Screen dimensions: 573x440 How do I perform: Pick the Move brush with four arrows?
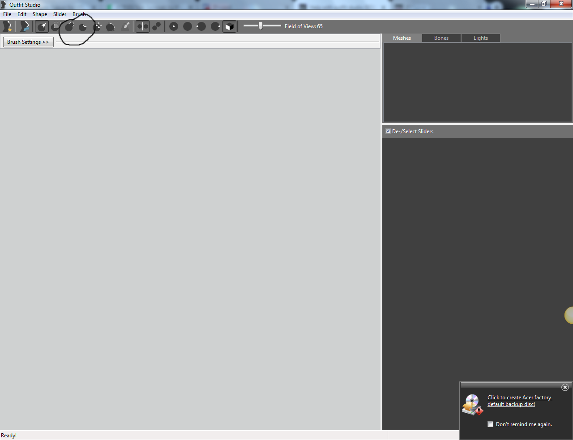click(x=97, y=26)
